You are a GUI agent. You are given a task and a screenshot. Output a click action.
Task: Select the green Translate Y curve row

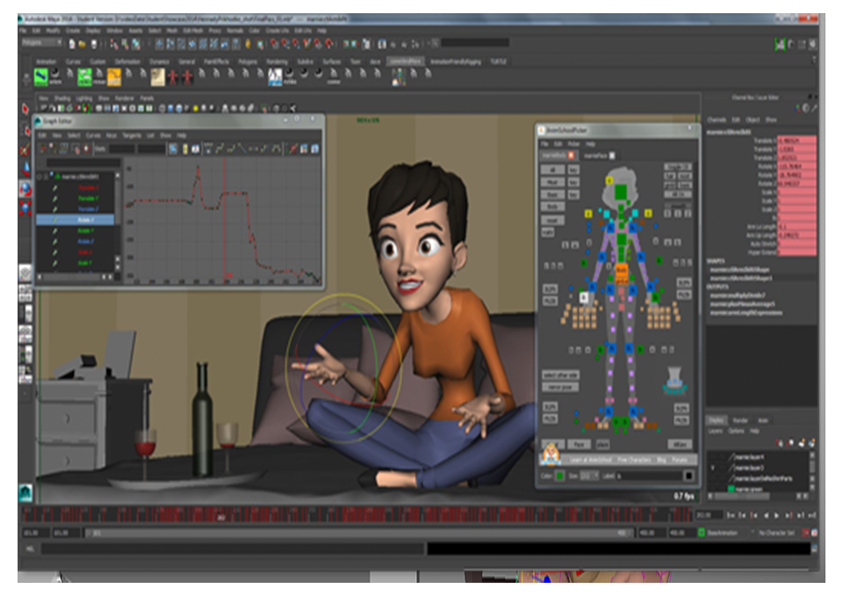76,198
